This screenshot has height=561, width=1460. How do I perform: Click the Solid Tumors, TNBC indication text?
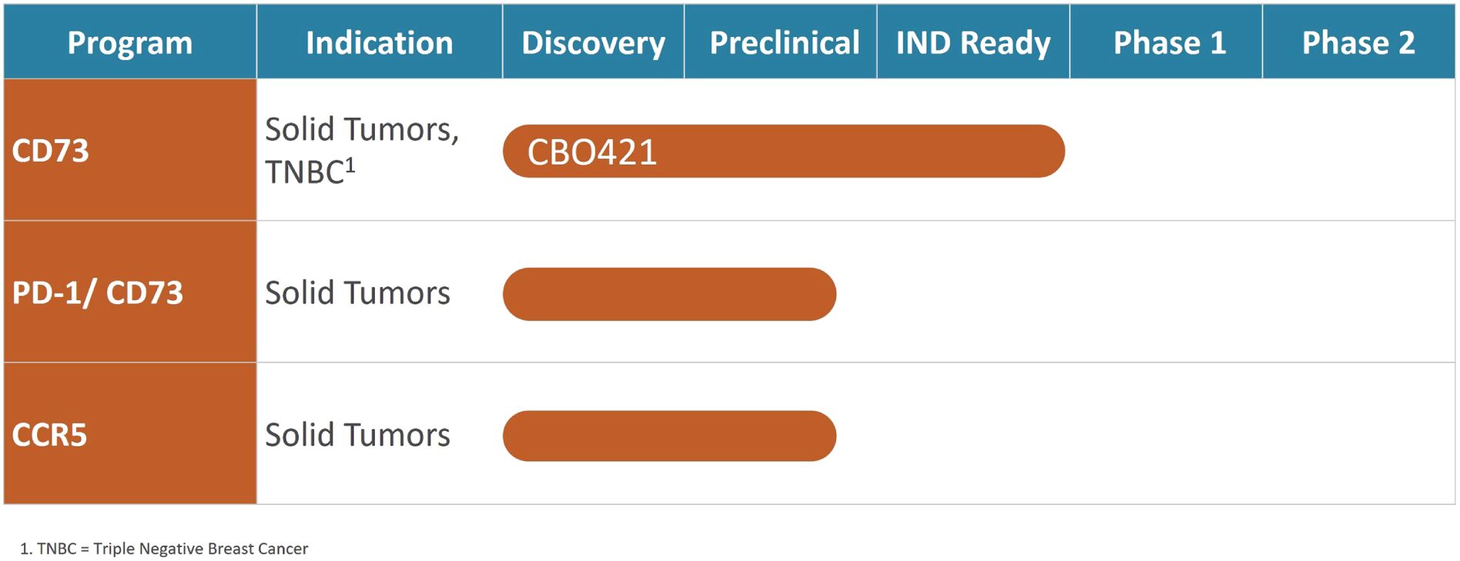361,150
